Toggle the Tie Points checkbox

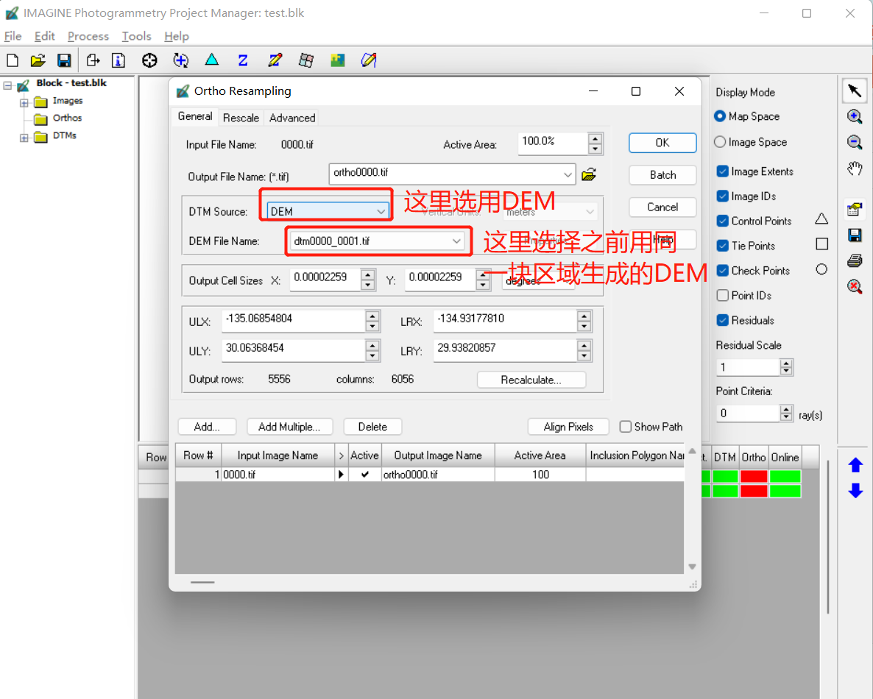[x=723, y=246]
